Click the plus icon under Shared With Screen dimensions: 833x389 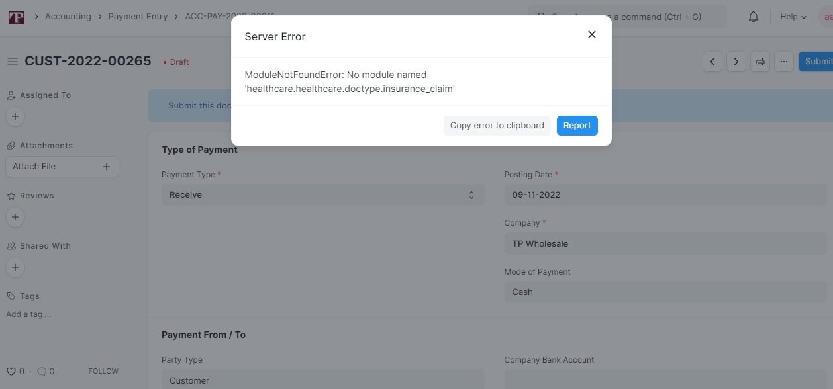pyautogui.click(x=15, y=267)
